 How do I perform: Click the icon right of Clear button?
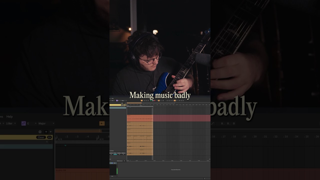pos(125,105)
